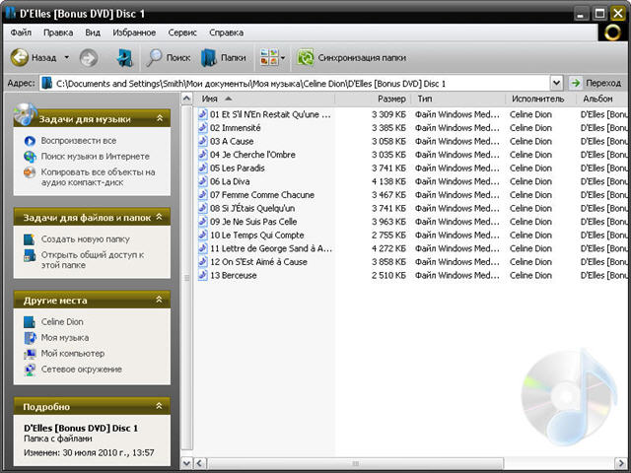The width and height of the screenshot is (631, 473).
Task: Collapse the Подробно details panel
Action: tap(160, 406)
